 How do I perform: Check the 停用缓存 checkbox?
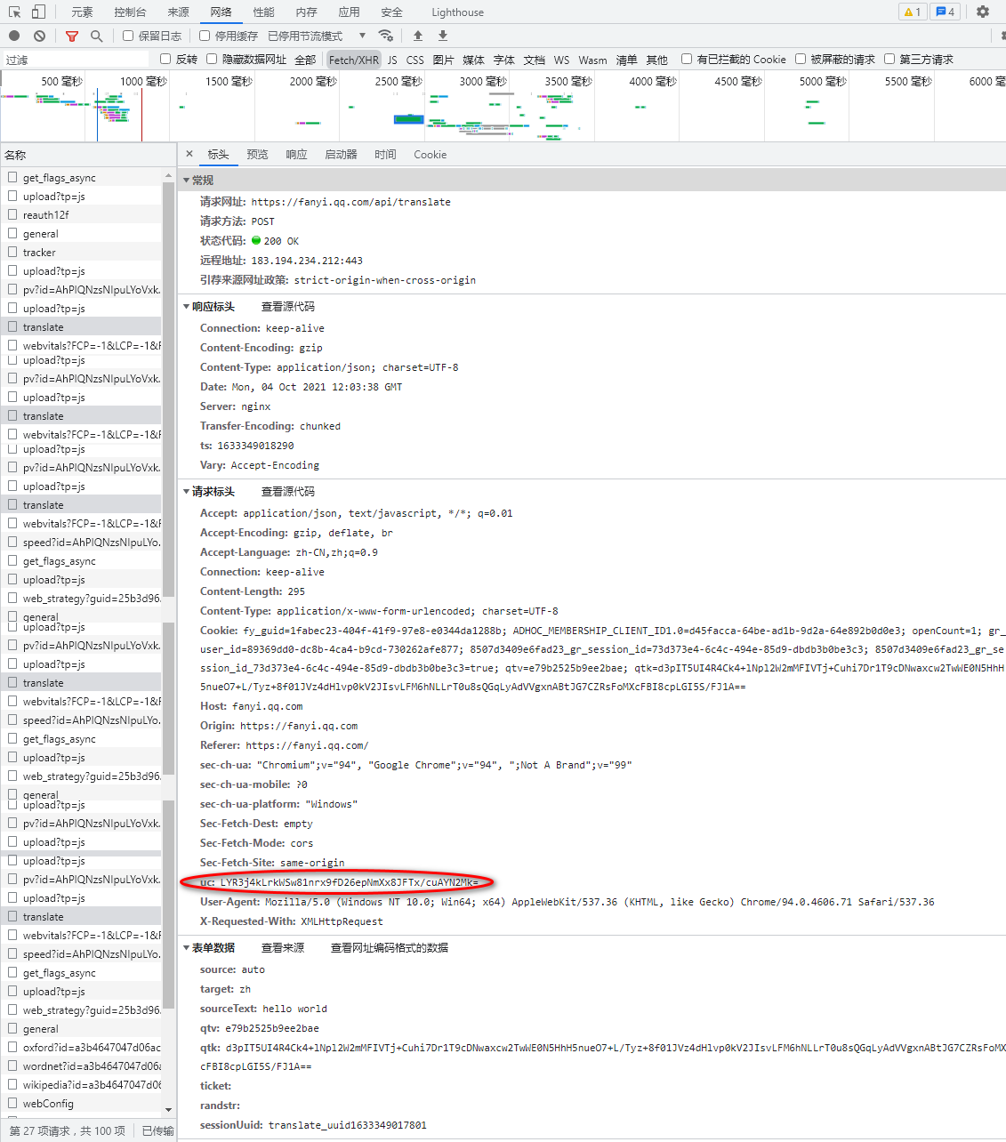coord(205,36)
